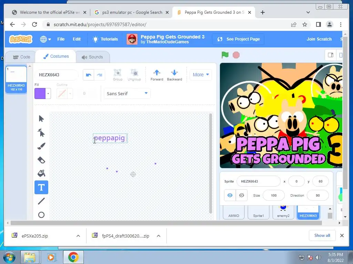The image size is (353, 264).
Task: Open the Chrome three-dot menu
Action: point(341,24)
